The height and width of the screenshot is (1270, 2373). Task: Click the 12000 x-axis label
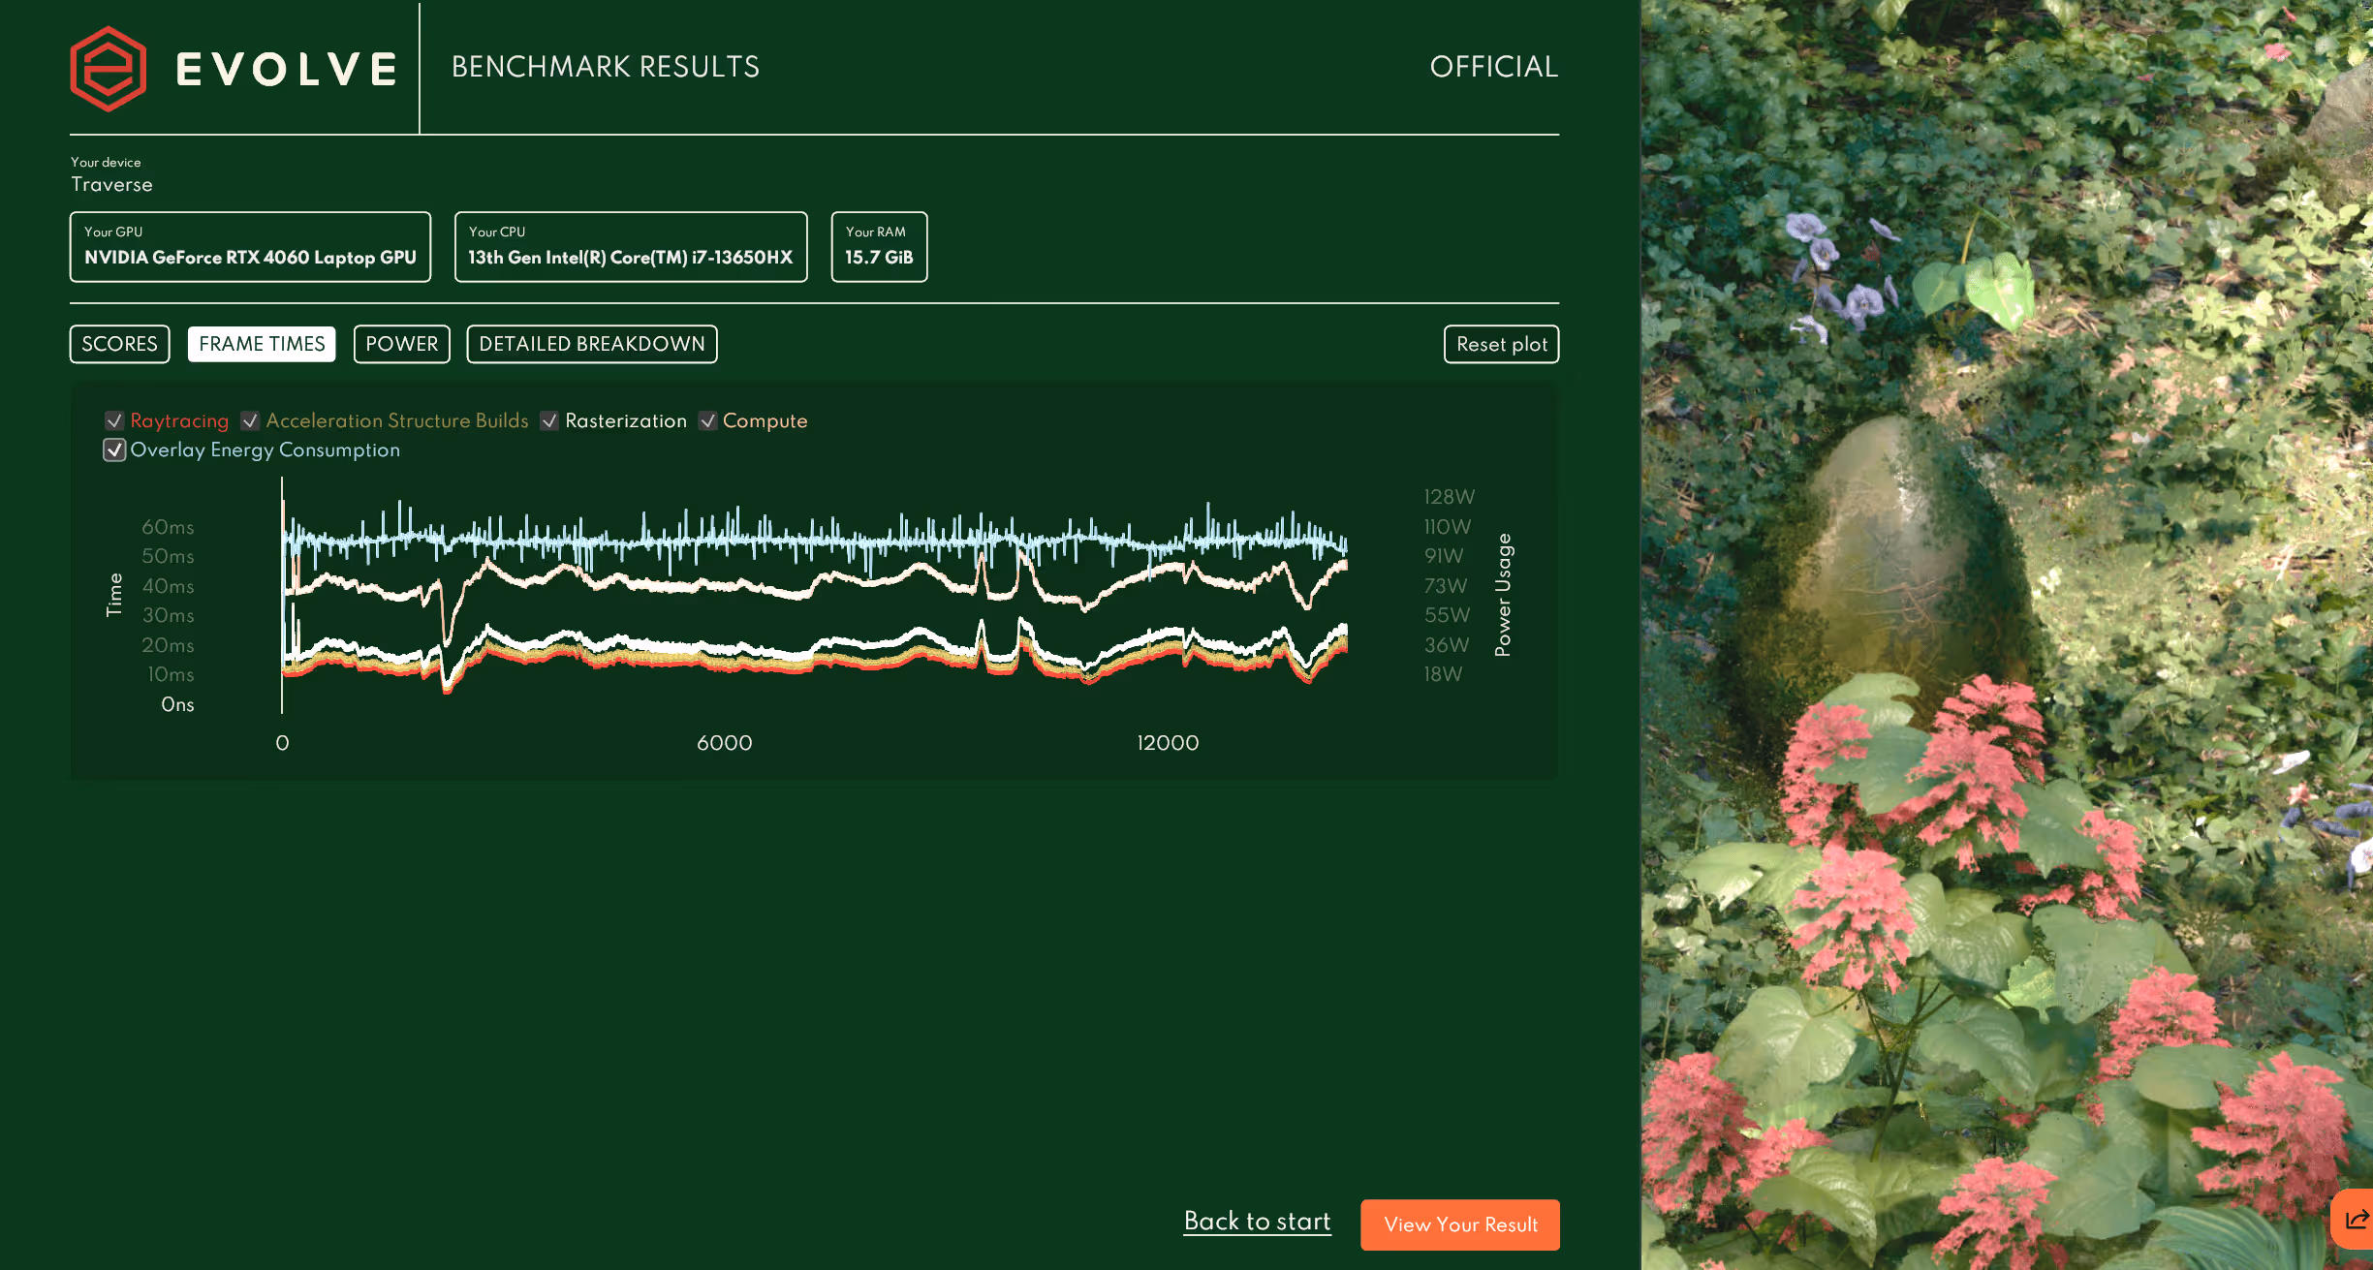pyautogui.click(x=1168, y=743)
